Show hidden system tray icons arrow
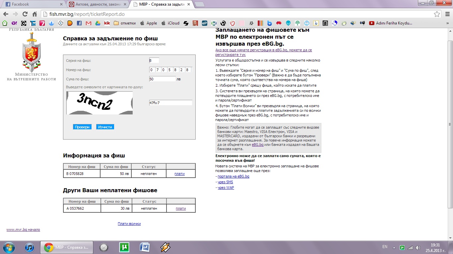 394,247
